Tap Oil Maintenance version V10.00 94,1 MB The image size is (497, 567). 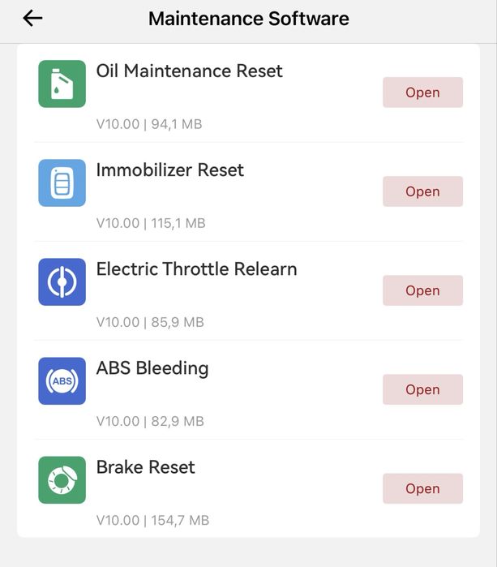[148, 124]
